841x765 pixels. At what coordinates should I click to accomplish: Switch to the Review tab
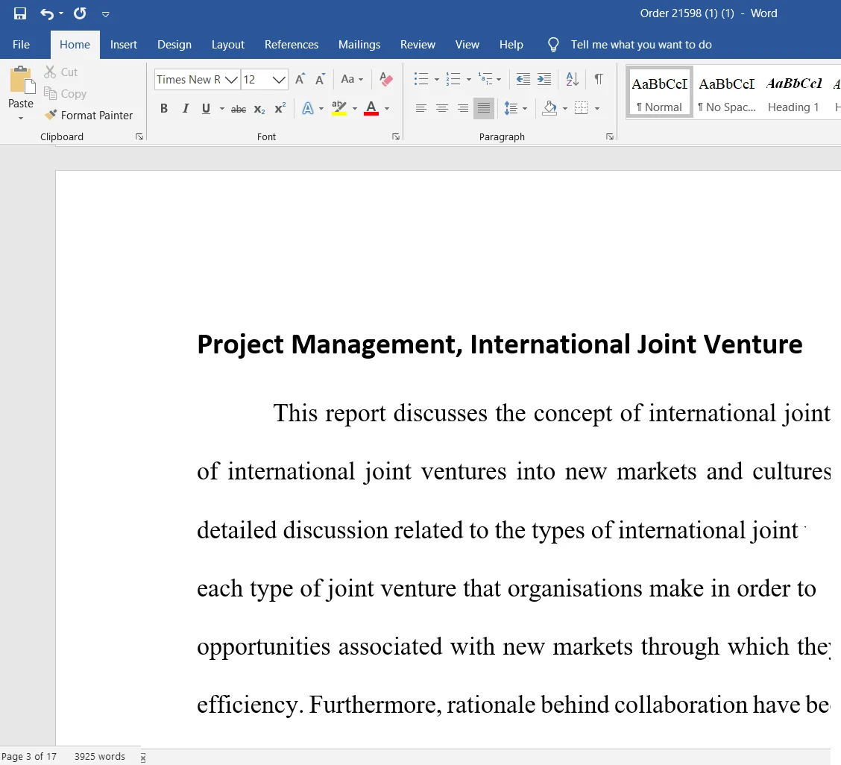click(418, 45)
